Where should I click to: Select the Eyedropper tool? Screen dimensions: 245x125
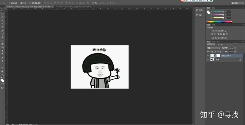(2, 27)
